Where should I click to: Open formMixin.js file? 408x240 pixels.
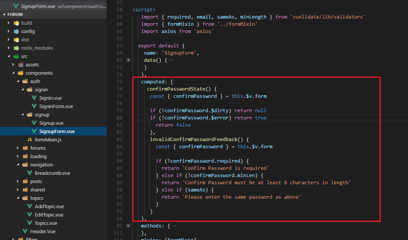pos(48,140)
